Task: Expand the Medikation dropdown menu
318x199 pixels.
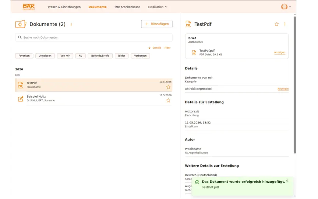Action: coord(158,7)
